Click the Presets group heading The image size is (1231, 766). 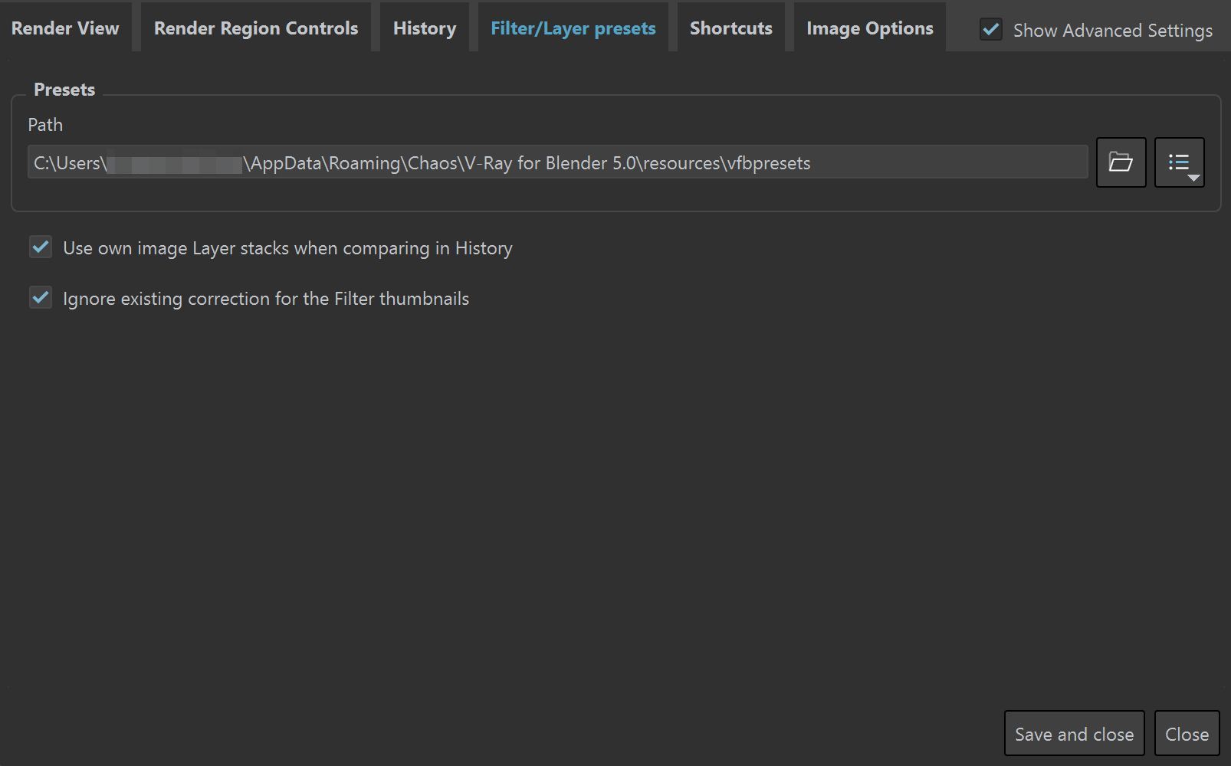coord(64,90)
